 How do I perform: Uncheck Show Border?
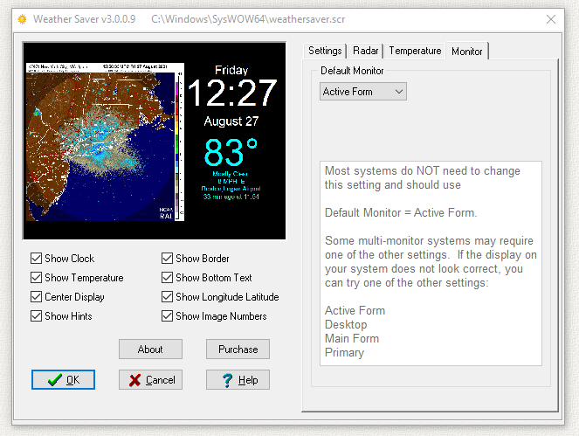[x=168, y=259]
